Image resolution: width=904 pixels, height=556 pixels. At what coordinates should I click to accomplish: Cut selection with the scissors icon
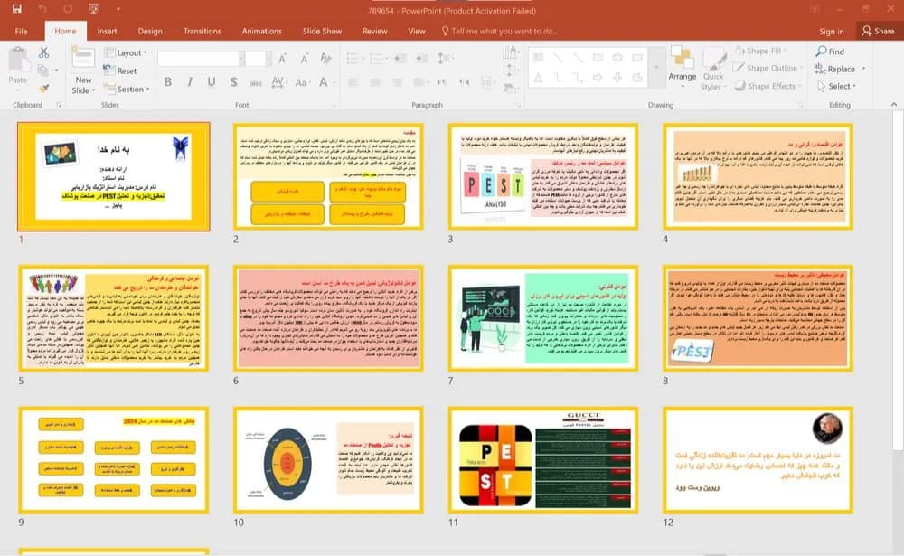[x=43, y=52]
